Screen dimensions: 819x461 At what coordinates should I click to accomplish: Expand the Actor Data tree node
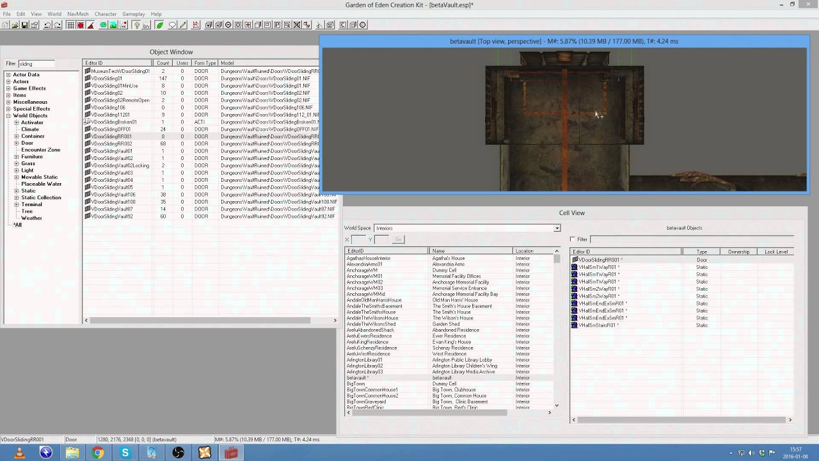tap(8, 75)
